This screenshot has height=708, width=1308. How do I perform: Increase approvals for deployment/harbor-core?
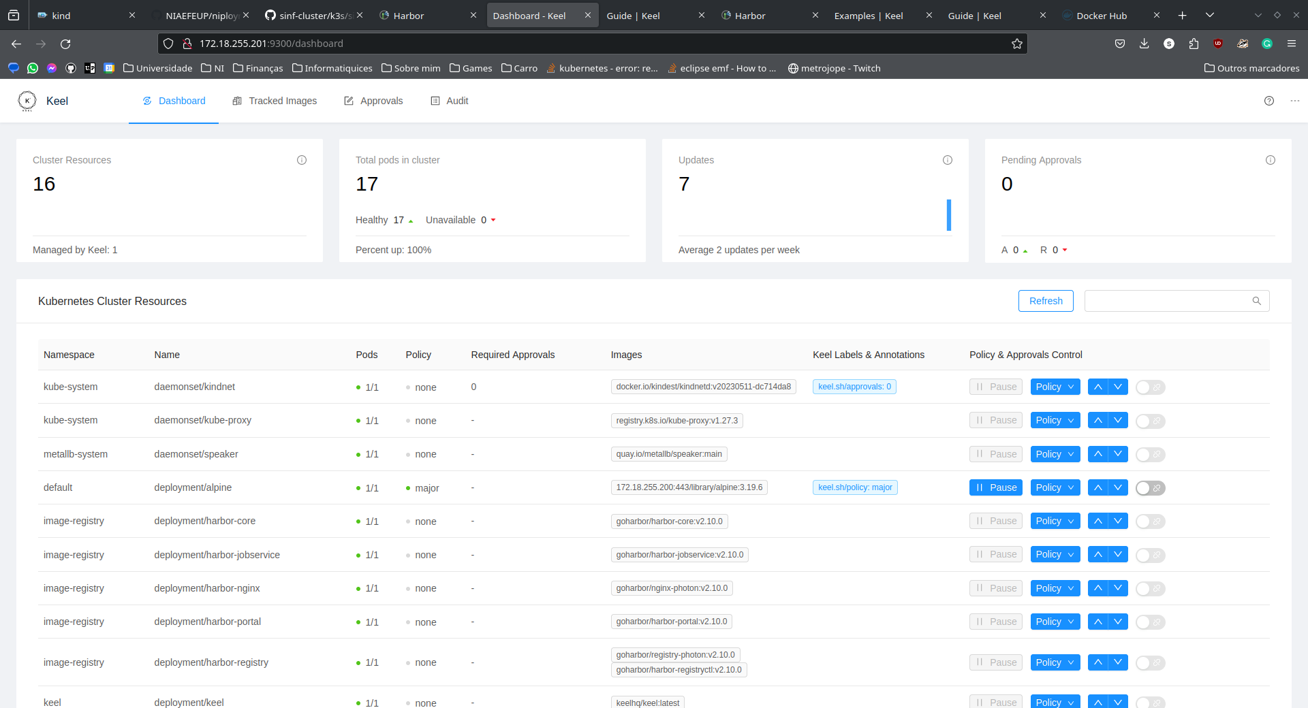click(1097, 521)
